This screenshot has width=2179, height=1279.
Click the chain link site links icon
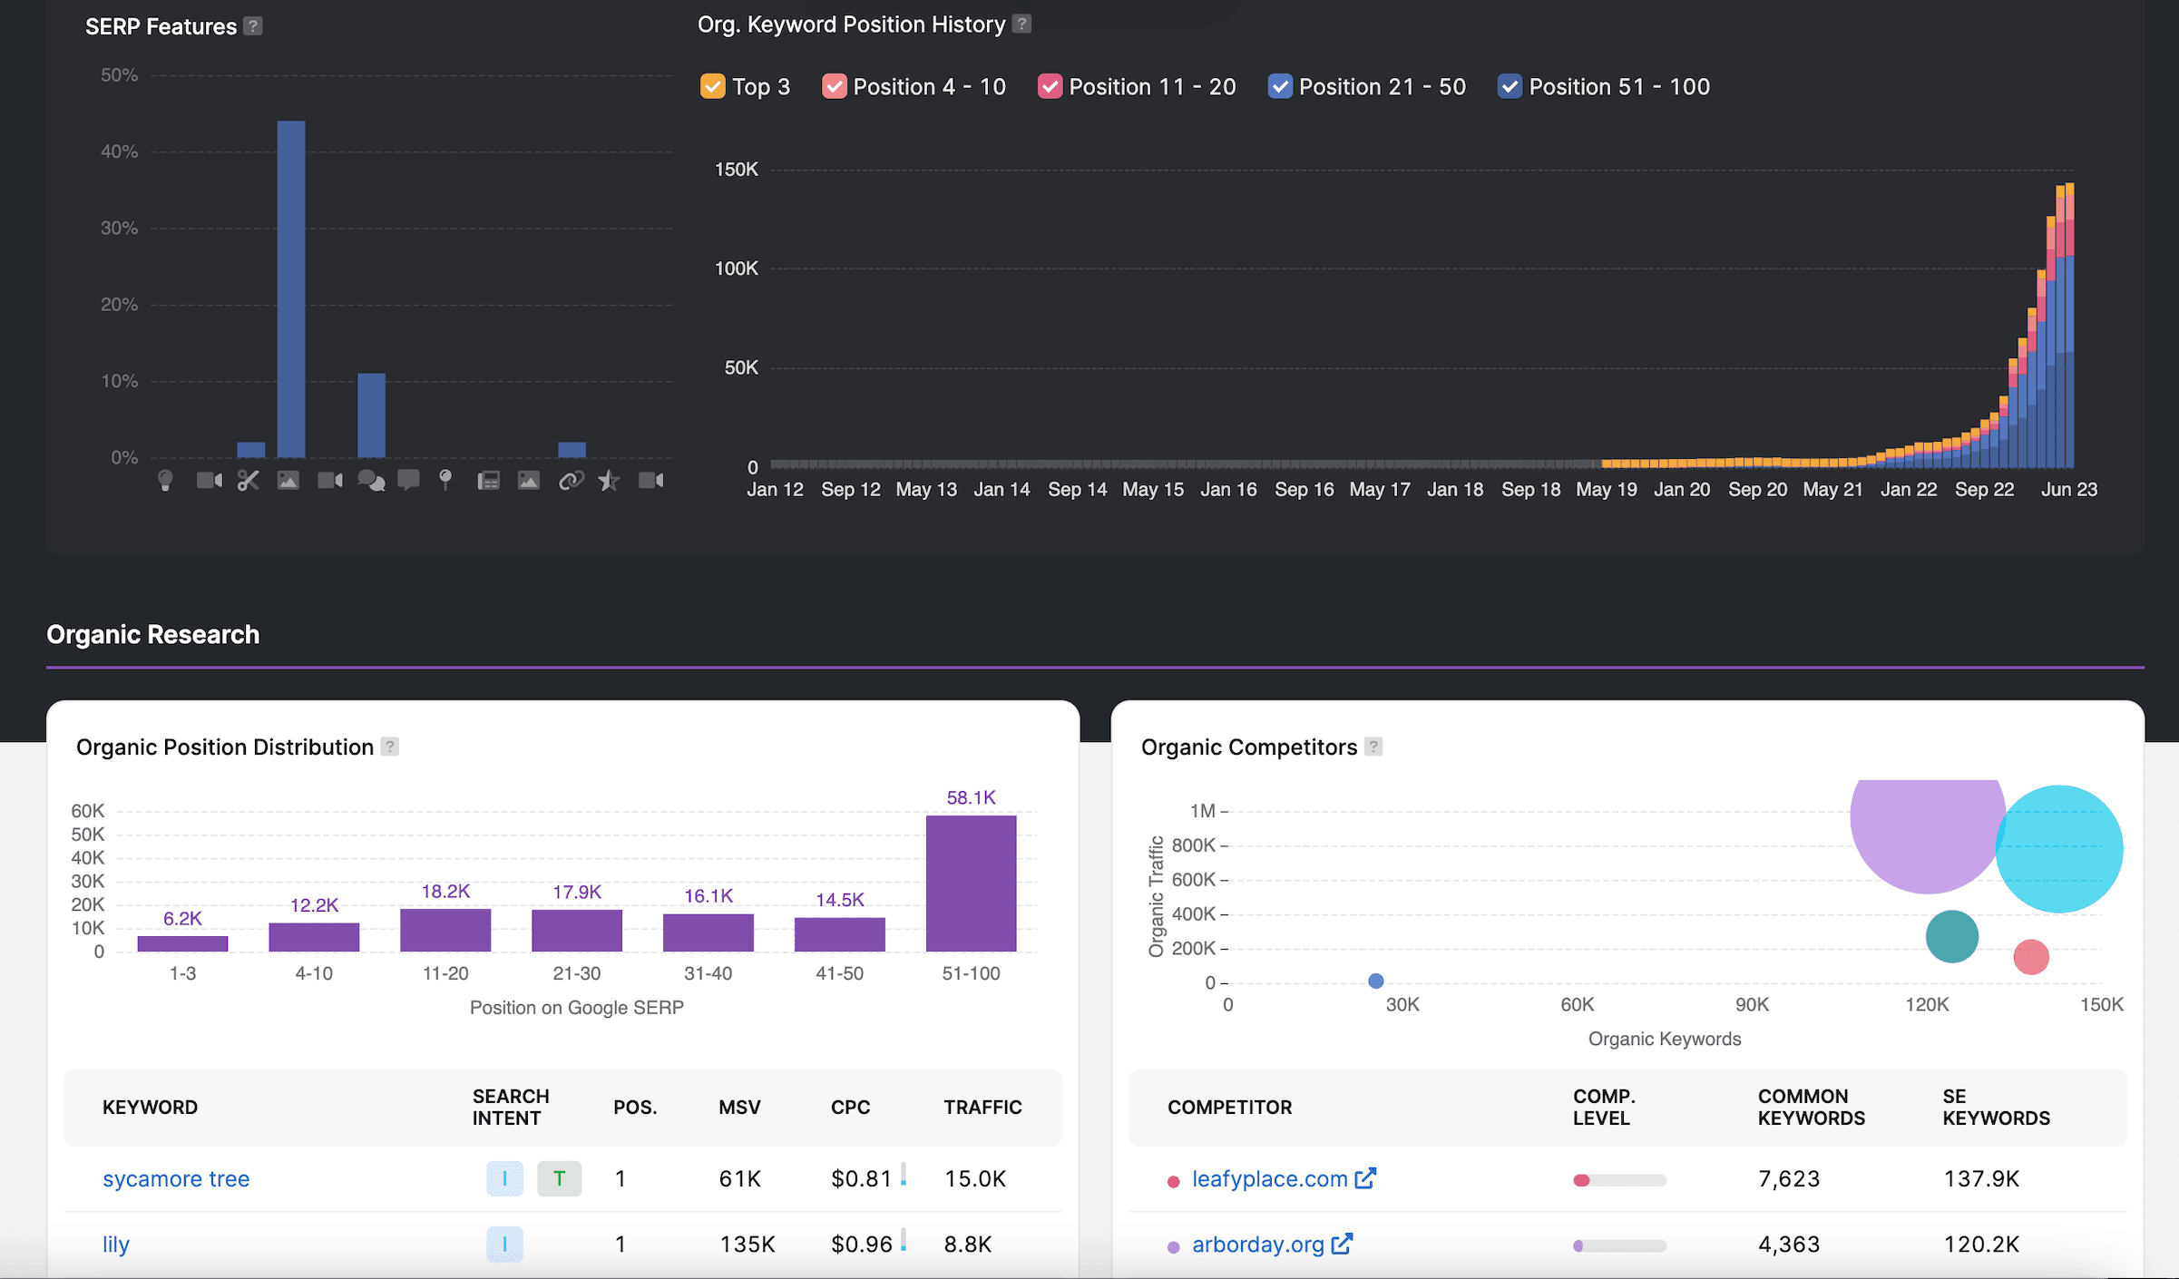point(571,480)
